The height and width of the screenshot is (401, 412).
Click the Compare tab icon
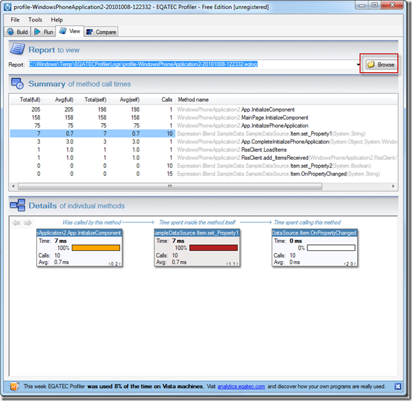click(x=89, y=32)
